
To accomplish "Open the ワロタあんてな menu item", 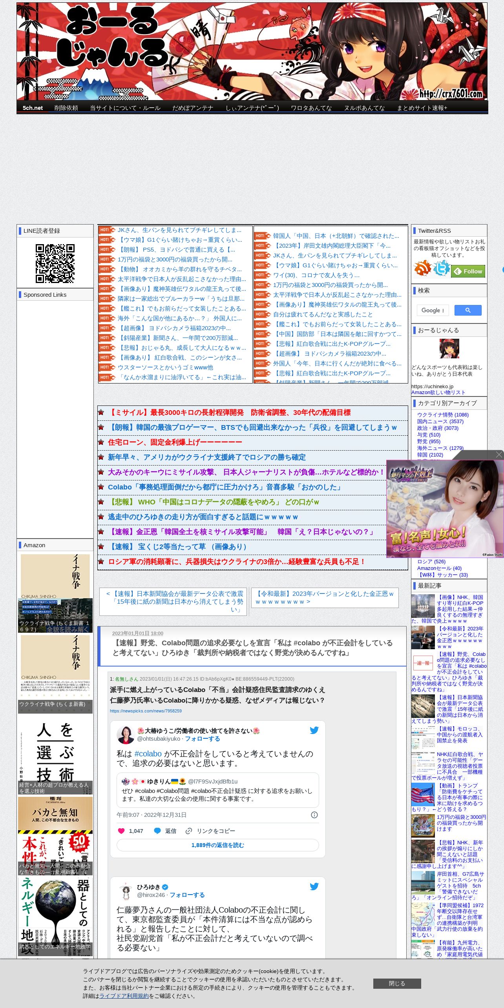I will pyautogui.click(x=311, y=108).
